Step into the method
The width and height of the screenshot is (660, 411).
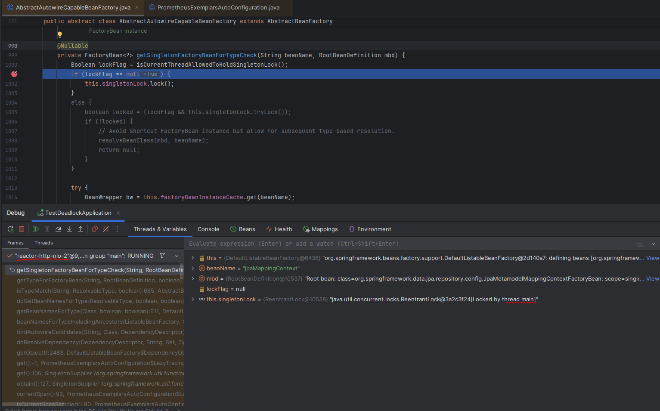69,229
